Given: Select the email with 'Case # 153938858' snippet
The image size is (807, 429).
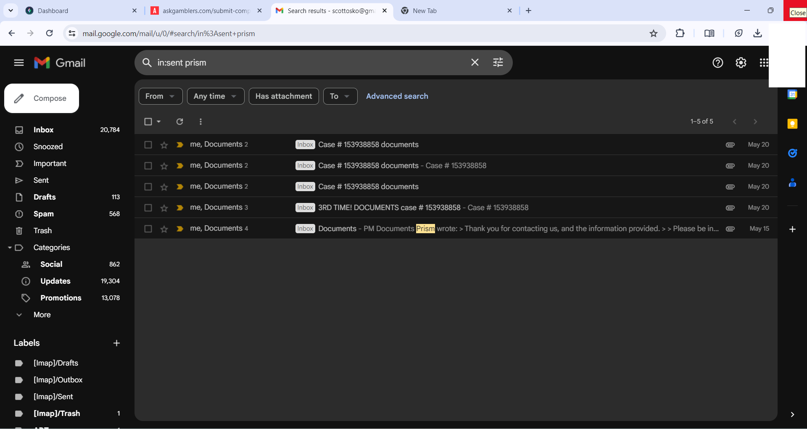Looking at the screenshot, I should [148, 166].
